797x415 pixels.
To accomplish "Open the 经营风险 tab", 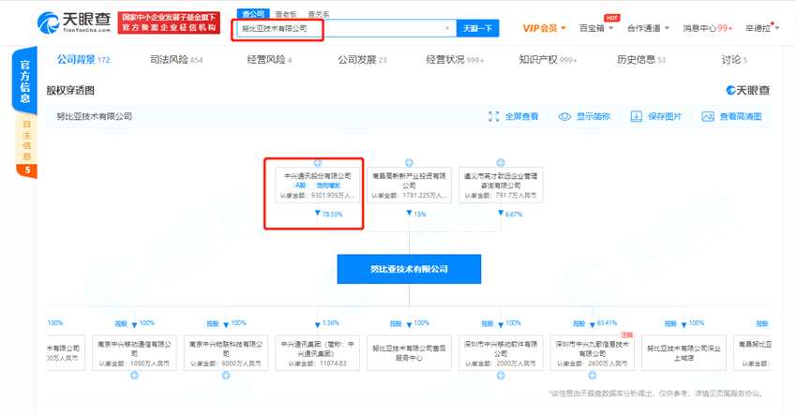I will click(x=269, y=60).
